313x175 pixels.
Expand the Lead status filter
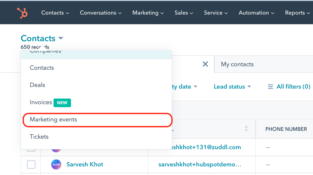point(232,87)
